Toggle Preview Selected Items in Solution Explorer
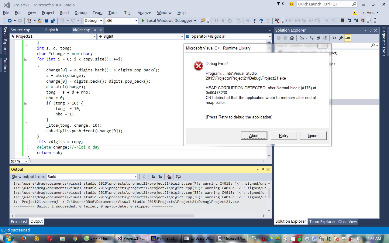Screen dimensions: 389x243 pos(348,38)
